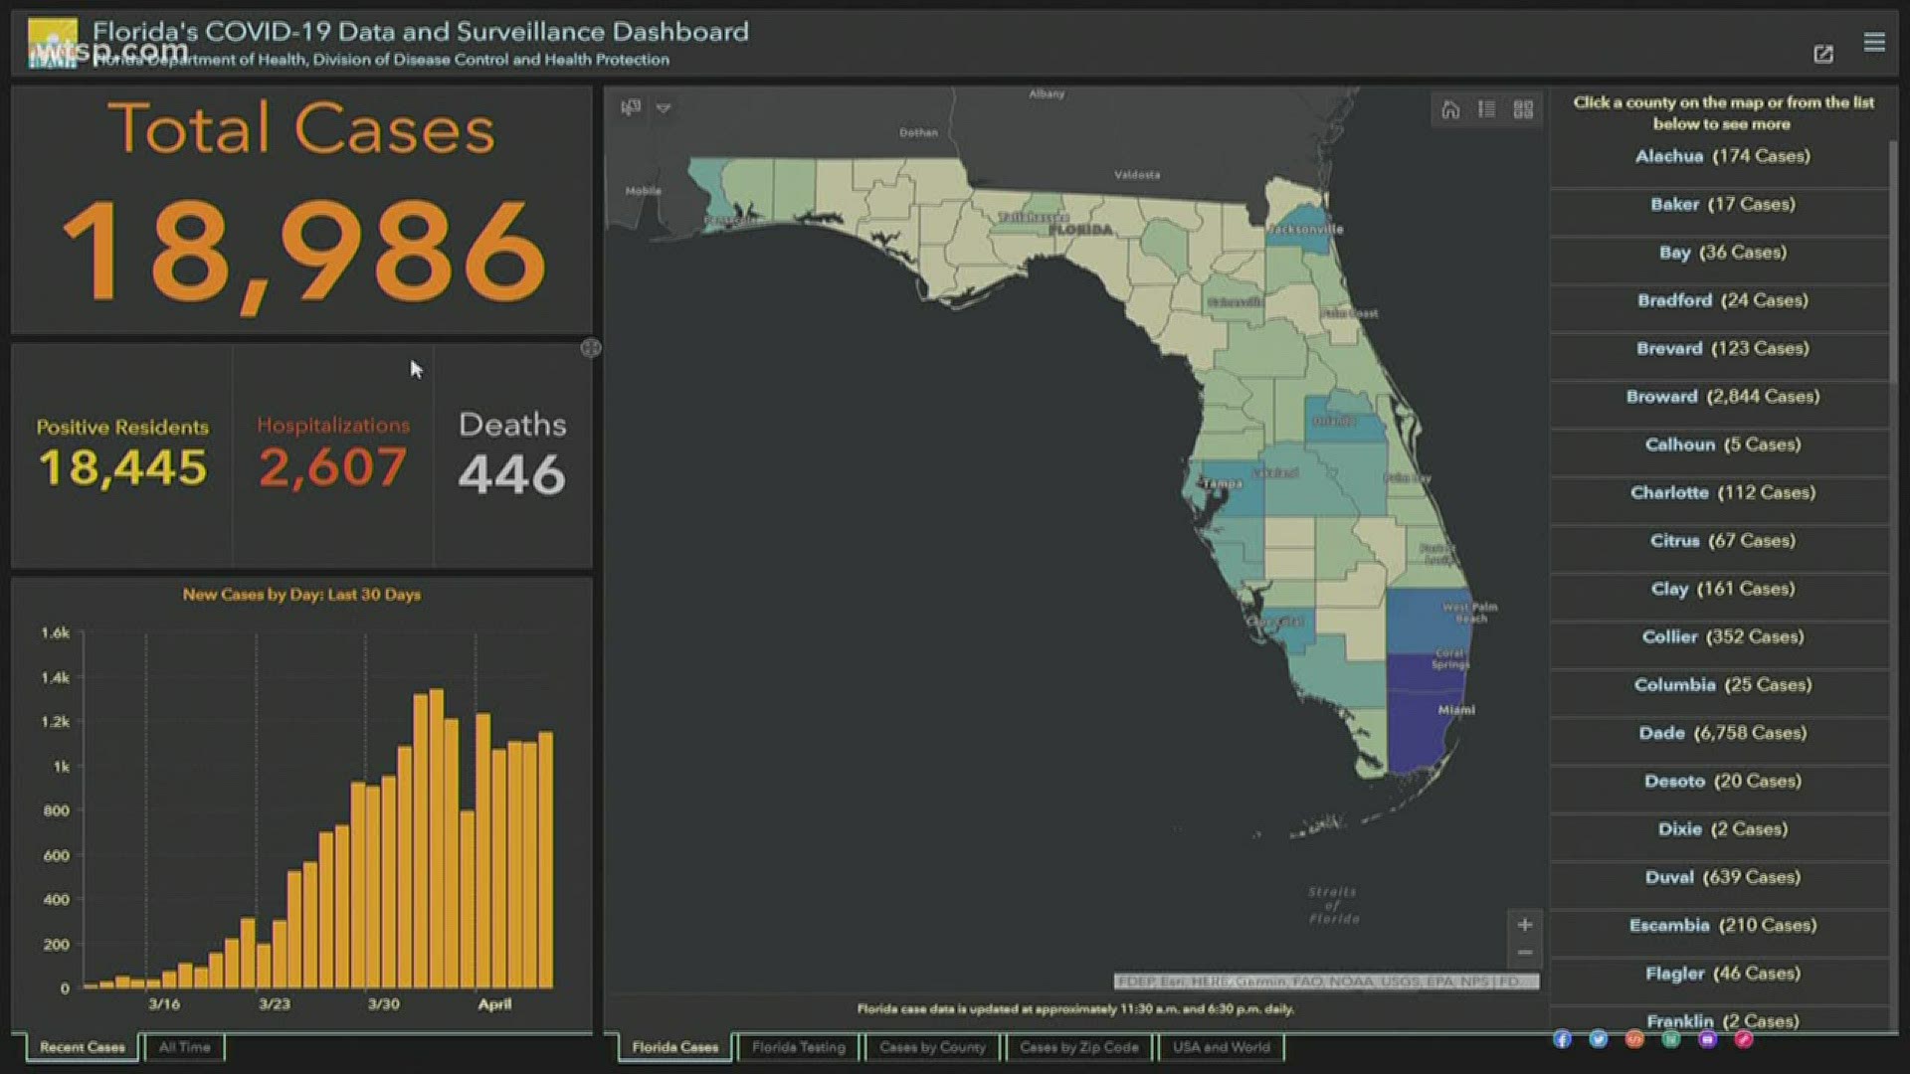This screenshot has width=1910, height=1074.
Task: Click the Deaths 446 indicator
Action: (x=512, y=454)
